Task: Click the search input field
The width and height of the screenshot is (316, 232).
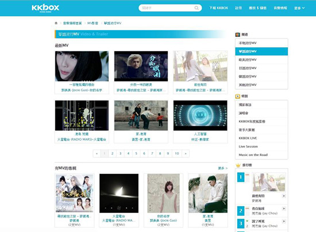Action: click(x=167, y=8)
